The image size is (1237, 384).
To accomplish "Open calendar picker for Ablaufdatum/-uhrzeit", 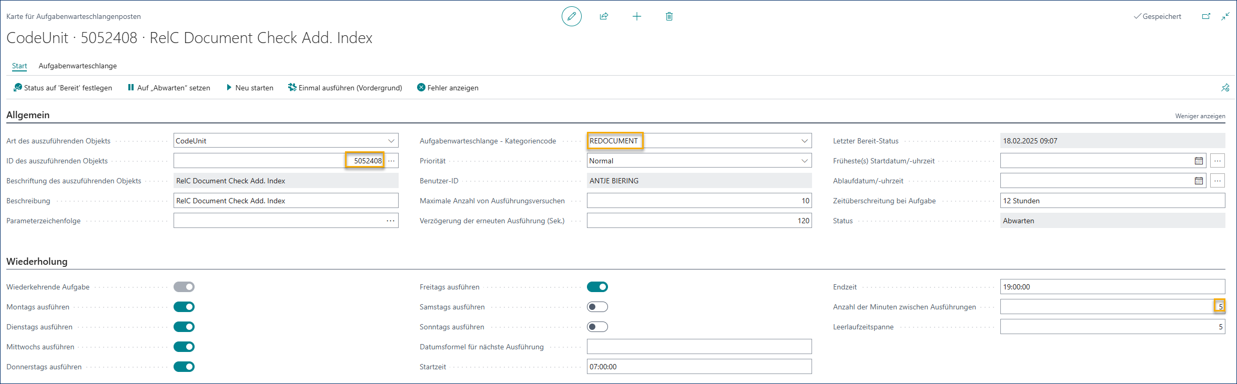I will pos(1199,181).
